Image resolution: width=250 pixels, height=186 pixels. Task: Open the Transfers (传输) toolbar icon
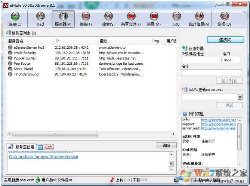point(86,19)
